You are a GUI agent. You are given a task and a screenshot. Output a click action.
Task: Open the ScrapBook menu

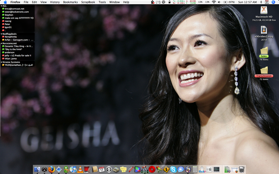pos(88,2)
